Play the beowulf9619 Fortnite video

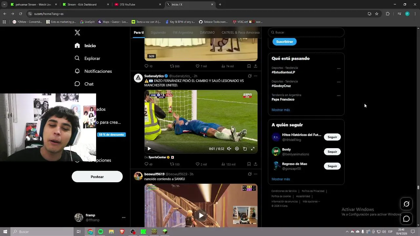click(x=201, y=215)
